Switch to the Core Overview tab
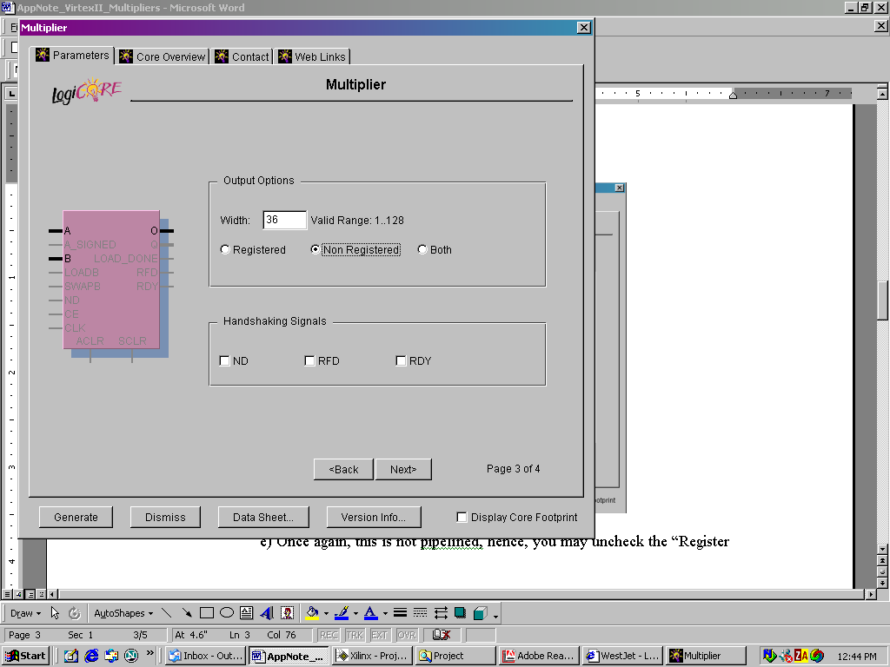The width and height of the screenshot is (890, 667). coord(163,56)
